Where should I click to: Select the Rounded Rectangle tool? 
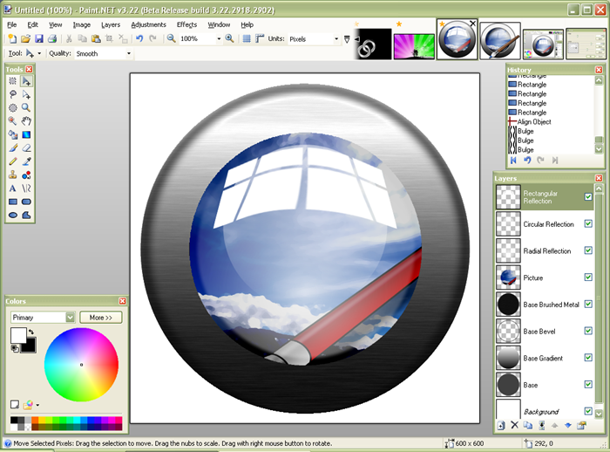click(26, 202)
